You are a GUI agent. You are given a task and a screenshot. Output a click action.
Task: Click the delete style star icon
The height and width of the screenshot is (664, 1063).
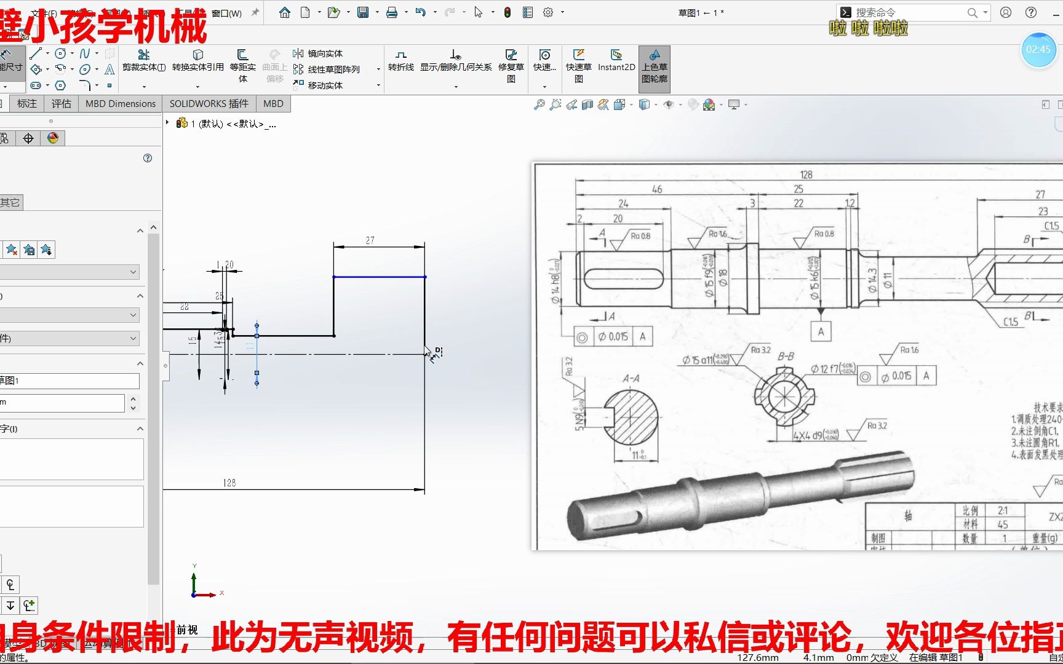(x=11, y=249)
